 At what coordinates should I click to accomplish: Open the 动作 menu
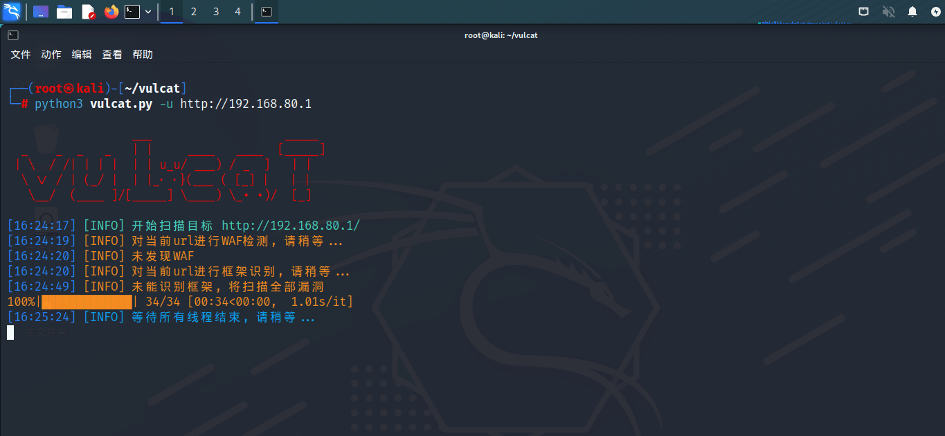pos(51,54)
